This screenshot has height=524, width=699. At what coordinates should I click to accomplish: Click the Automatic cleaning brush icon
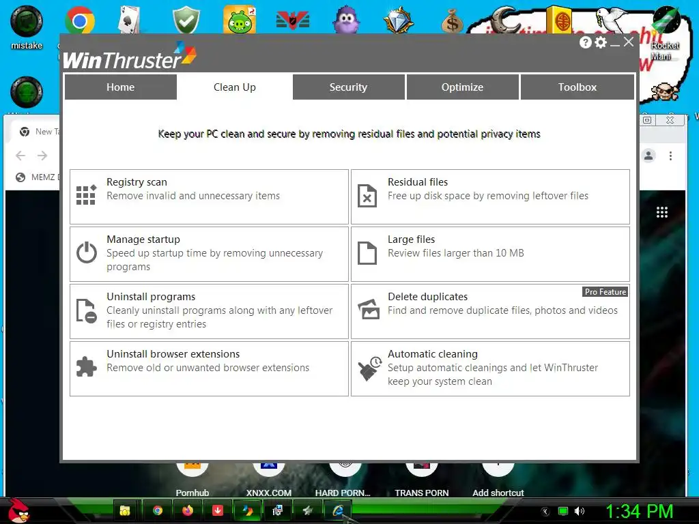(369, 368)
